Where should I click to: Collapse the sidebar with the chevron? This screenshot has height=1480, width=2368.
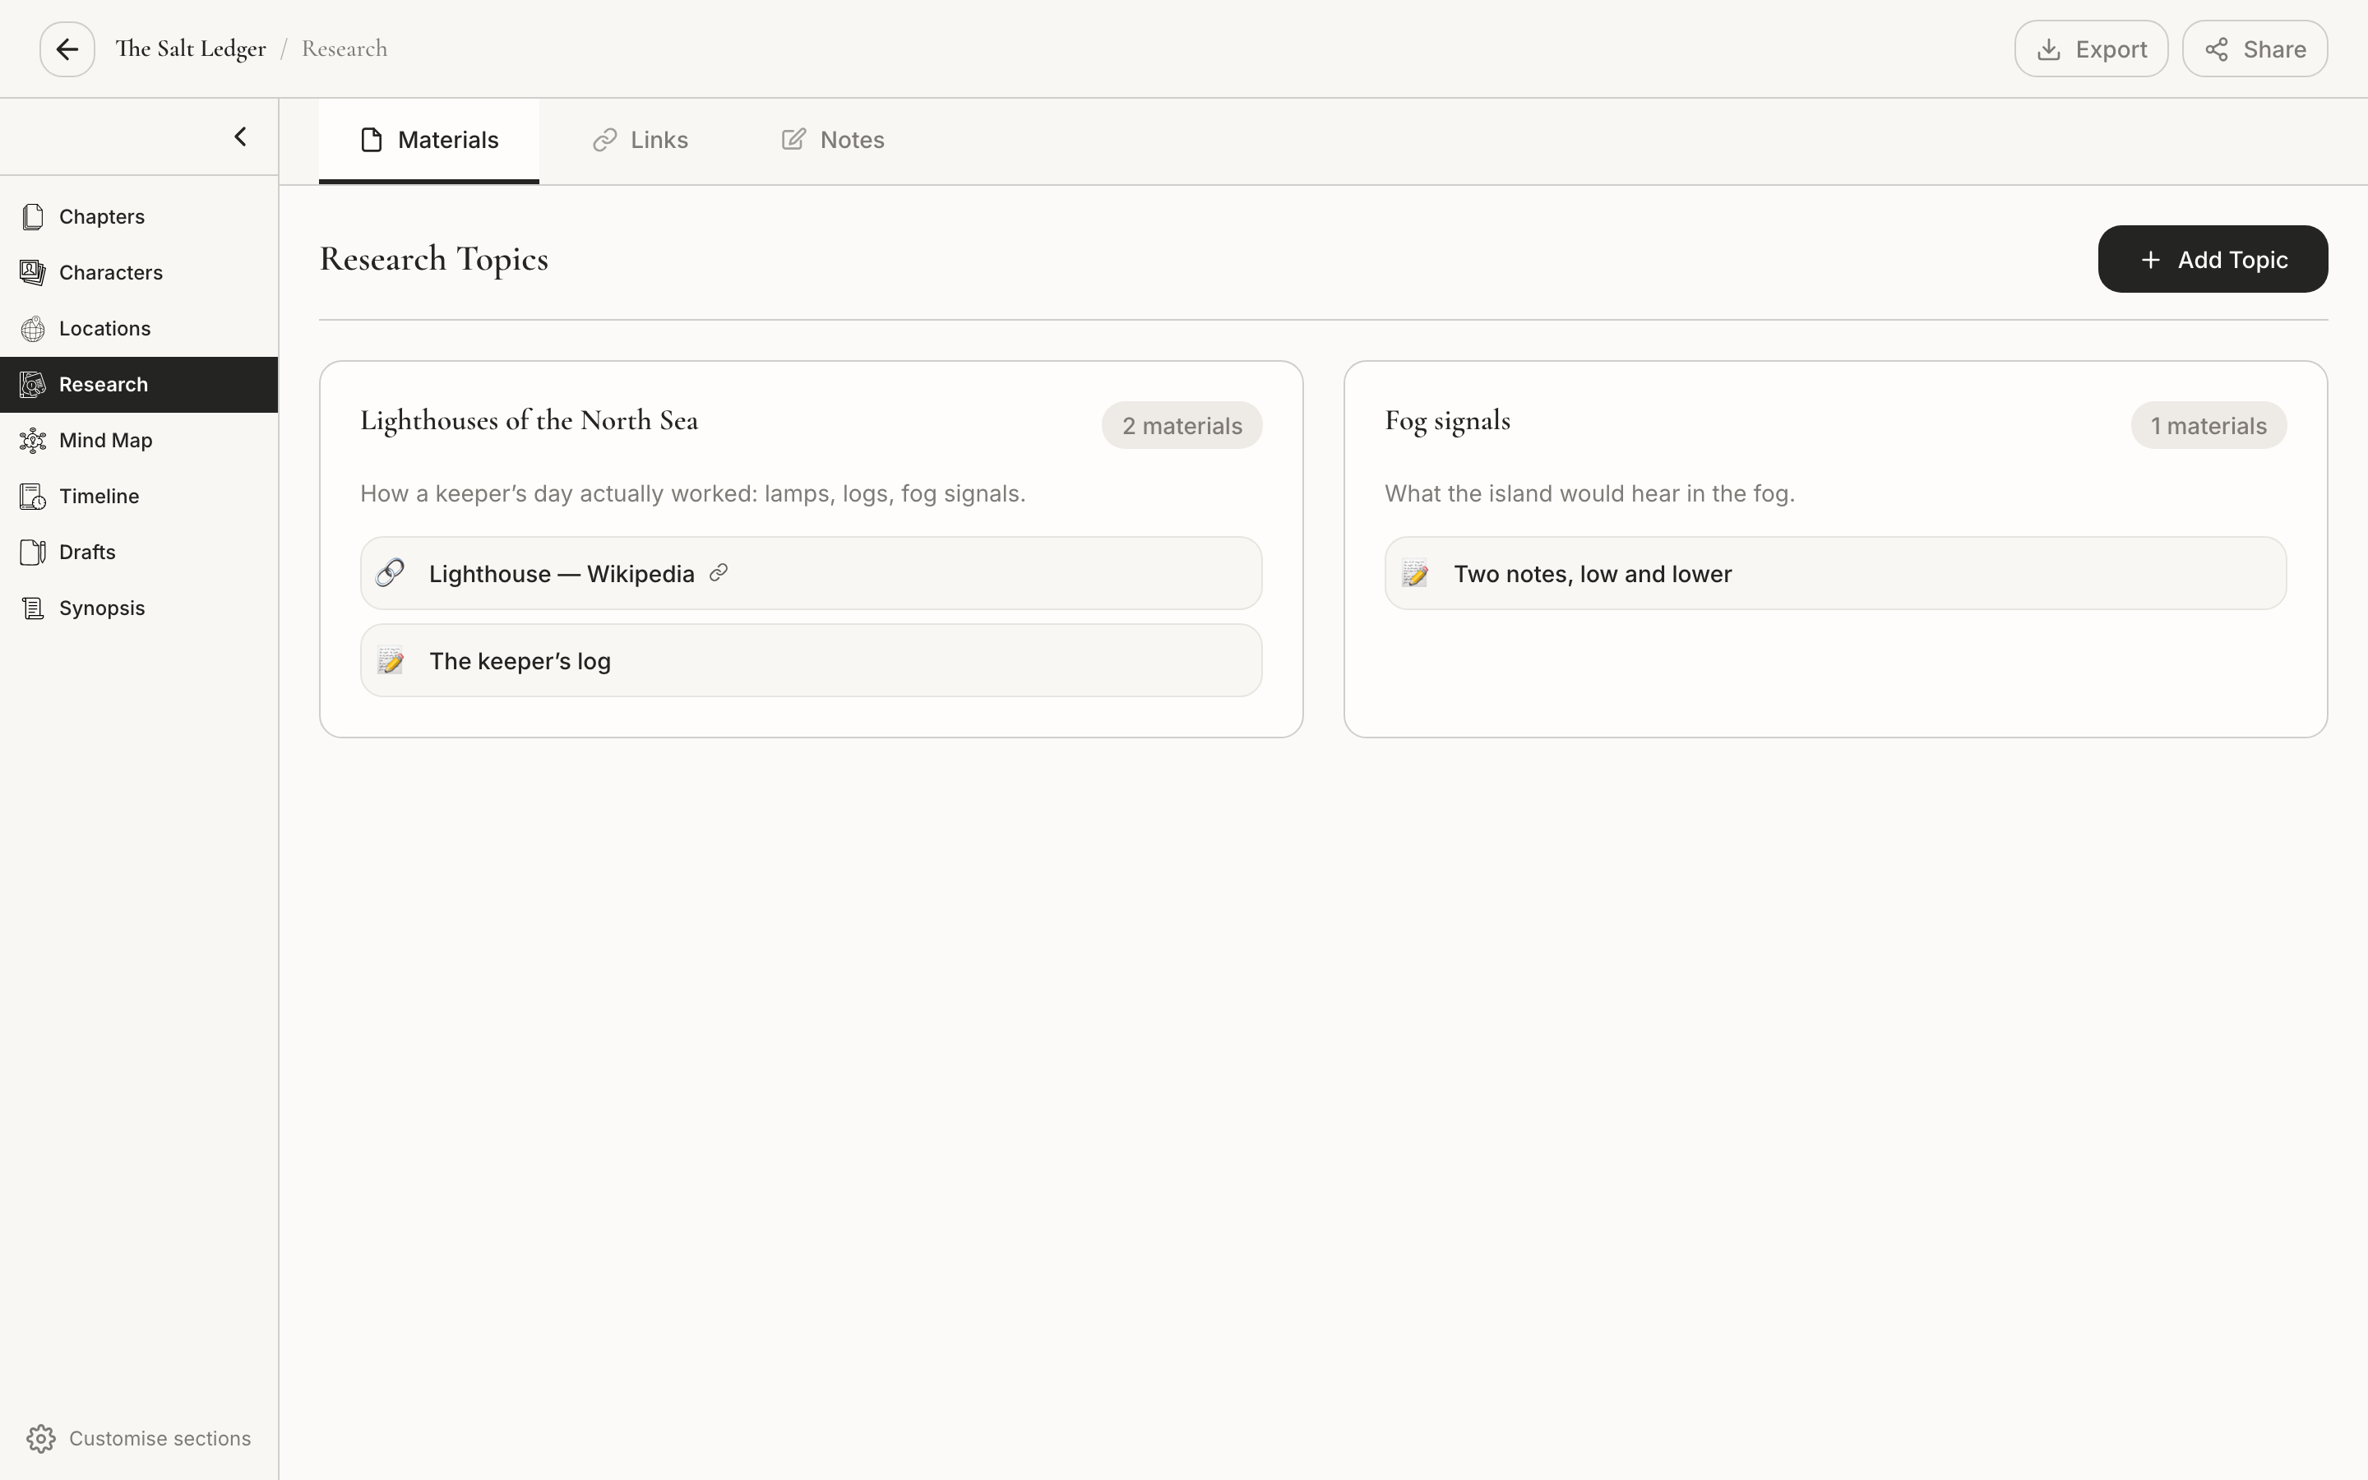pos(240,137)
